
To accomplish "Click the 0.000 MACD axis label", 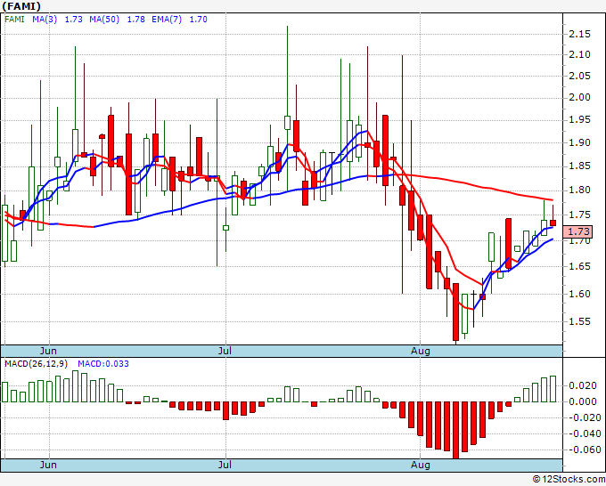I will [x=583, y=401].
